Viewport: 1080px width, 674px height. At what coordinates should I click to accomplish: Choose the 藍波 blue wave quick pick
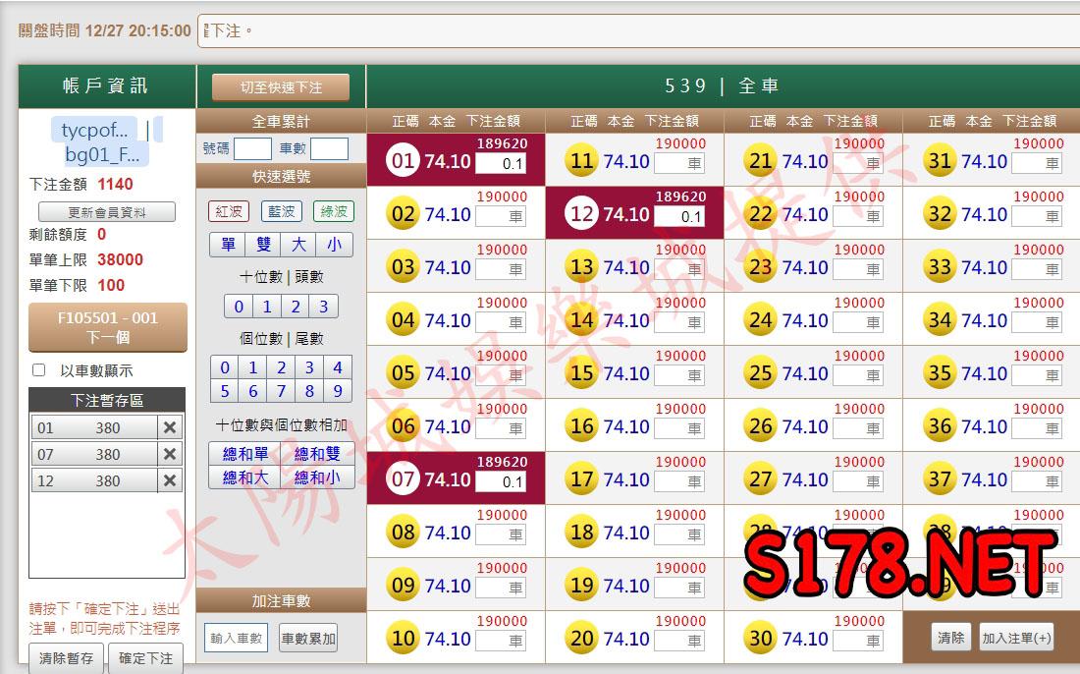pos(281,211)
